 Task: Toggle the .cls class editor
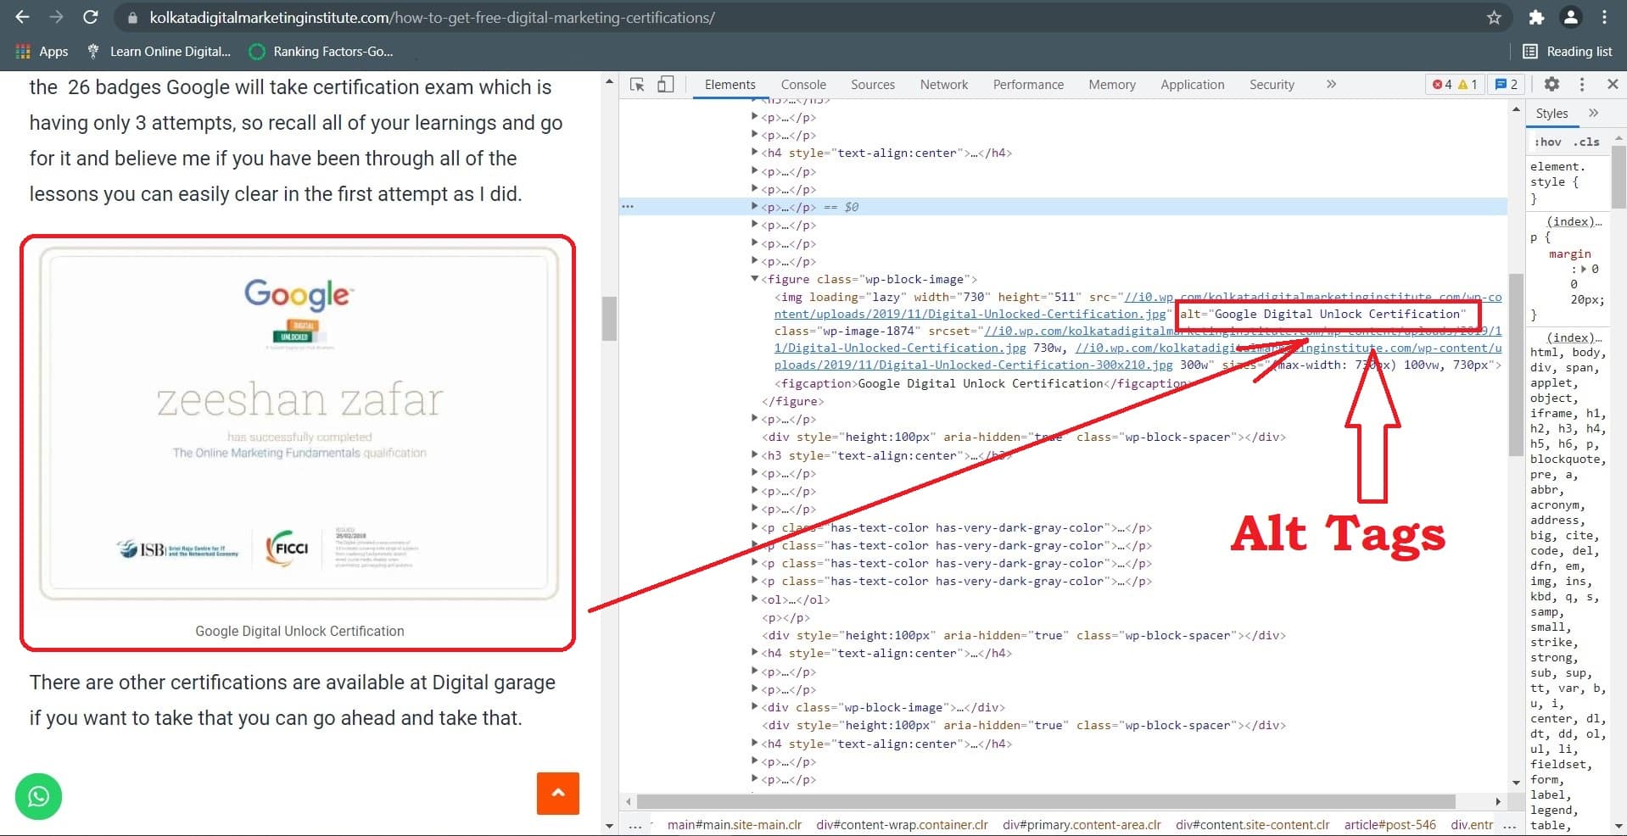1586,142
